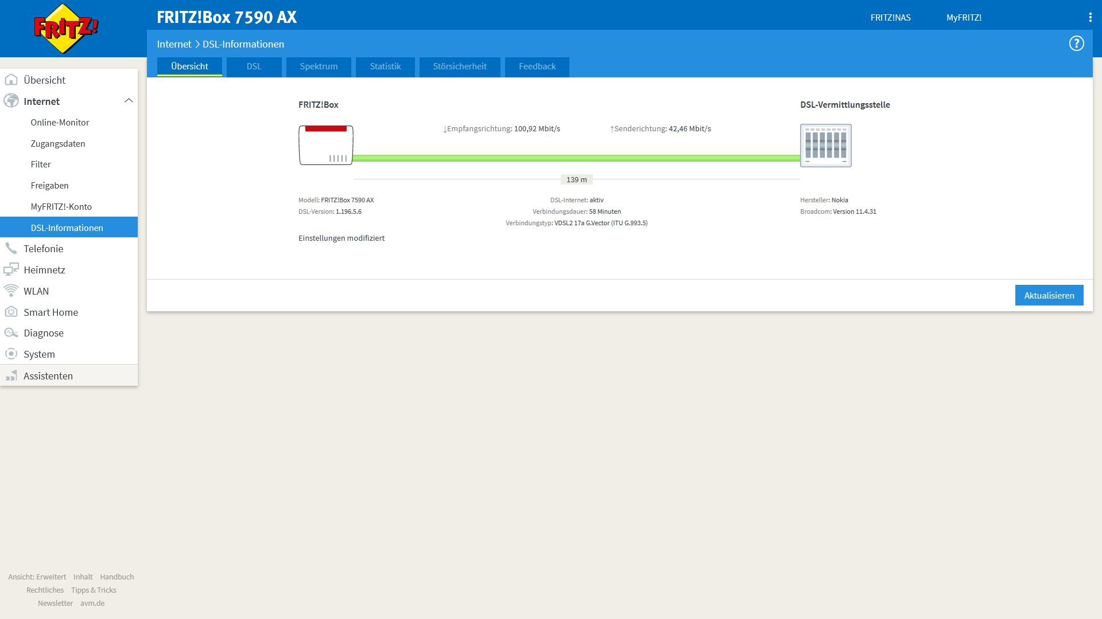Expand the Heimnetz menu
The image size is (1102, 619).
(44, 269)
